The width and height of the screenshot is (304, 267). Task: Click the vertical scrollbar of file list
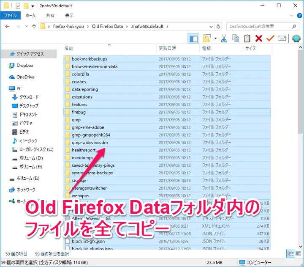point(301,92)
